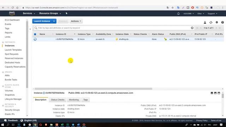
Task: Bookmark this page with the star icon
Action: pyautogui.click(x=173, y=8)
